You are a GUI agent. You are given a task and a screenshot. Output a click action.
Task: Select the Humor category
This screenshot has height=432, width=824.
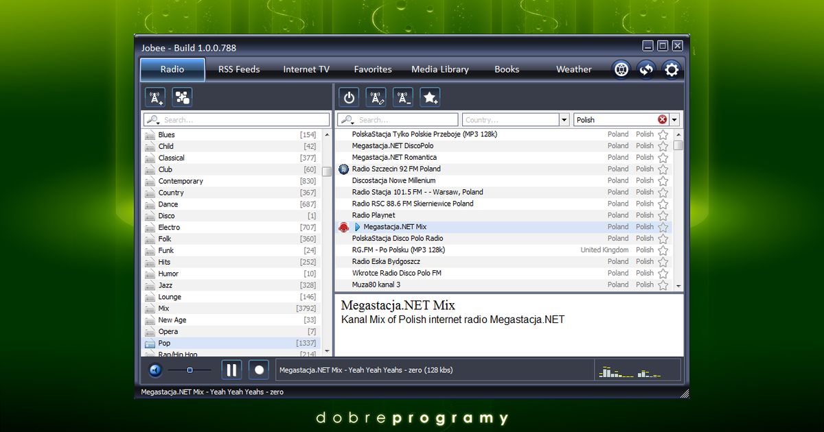click(x=231, y=274)
